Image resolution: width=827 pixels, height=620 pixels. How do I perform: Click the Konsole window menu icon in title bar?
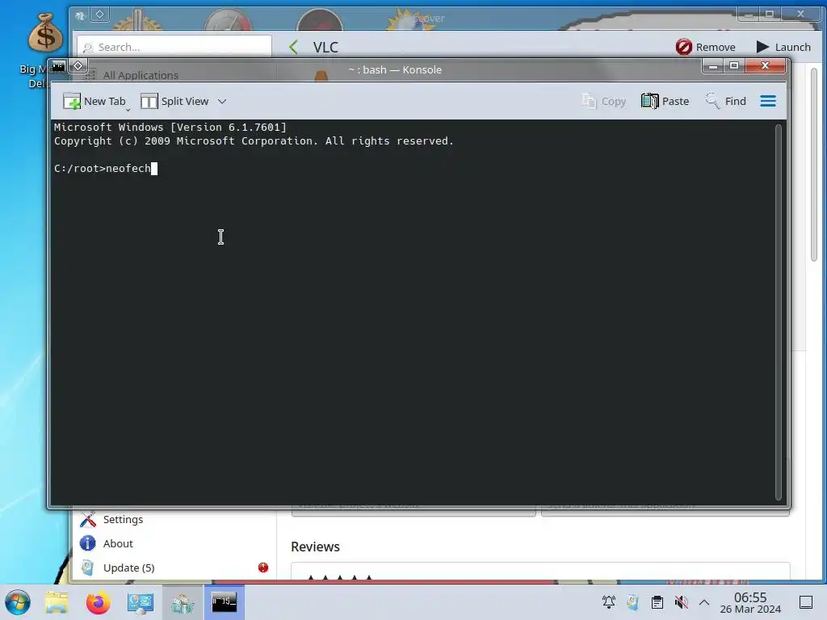point(58,66)
